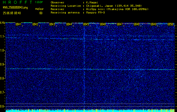This screenshot has width=177, height=112.
Task: Click time marker 0847
Action: coord(120,24)
